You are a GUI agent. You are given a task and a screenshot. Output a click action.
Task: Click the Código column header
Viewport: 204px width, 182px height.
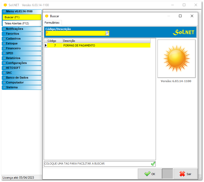tap(55, 41)
